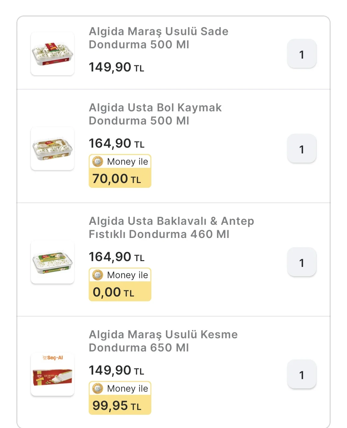Open Algida Usta Baklavalı & Antep Fıstıklı title
347x428 pixels.
click(x=171, y=228)
